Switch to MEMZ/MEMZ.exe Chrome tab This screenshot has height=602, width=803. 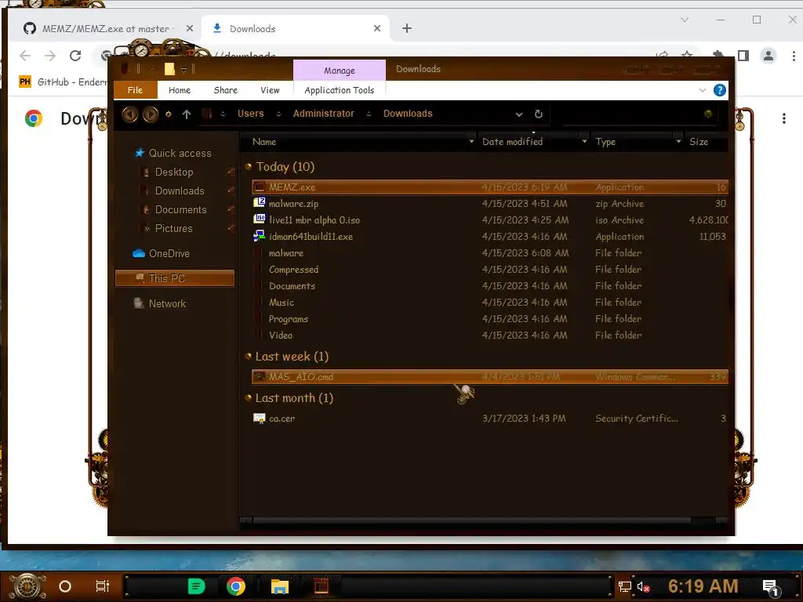coord(106,29)
